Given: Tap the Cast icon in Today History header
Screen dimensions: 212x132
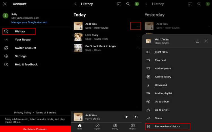Looking at the screenshot, I should point(119,4).
